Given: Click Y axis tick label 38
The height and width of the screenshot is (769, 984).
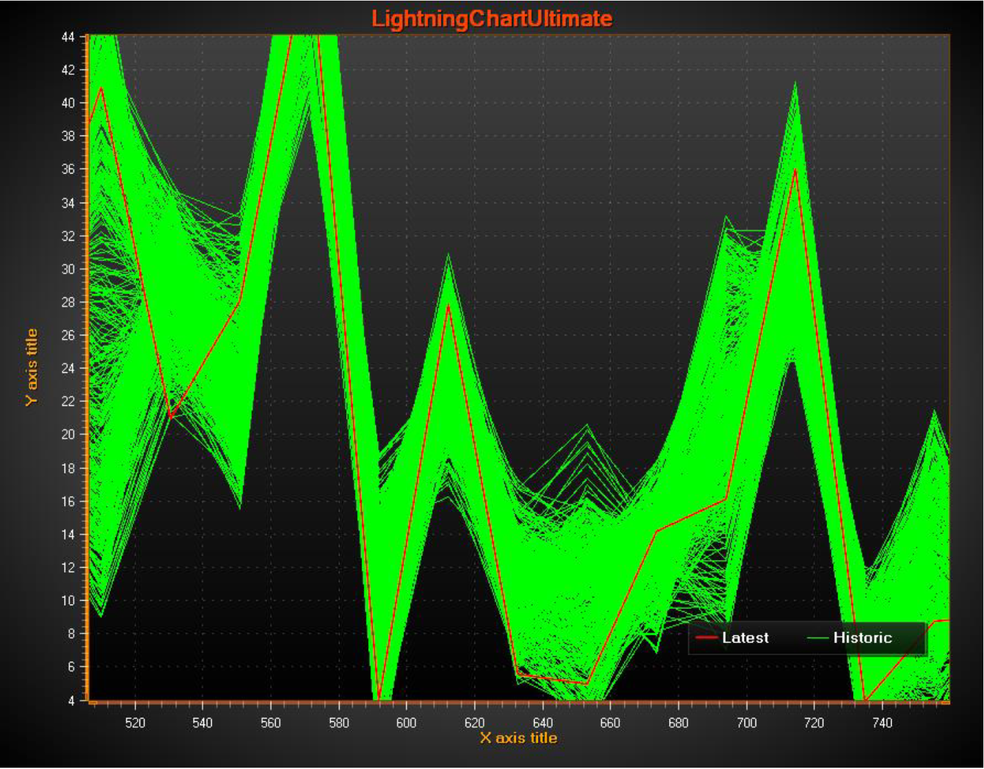Looking at the screenshot, I should click(x=68, y=136).
